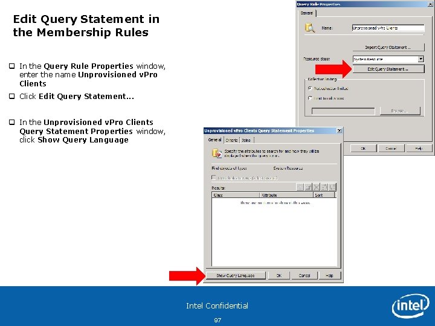Select General tab in Query Rule Properties
This screenshot has width=435, height=326.
pyautogui.click(x=307, y=13)
